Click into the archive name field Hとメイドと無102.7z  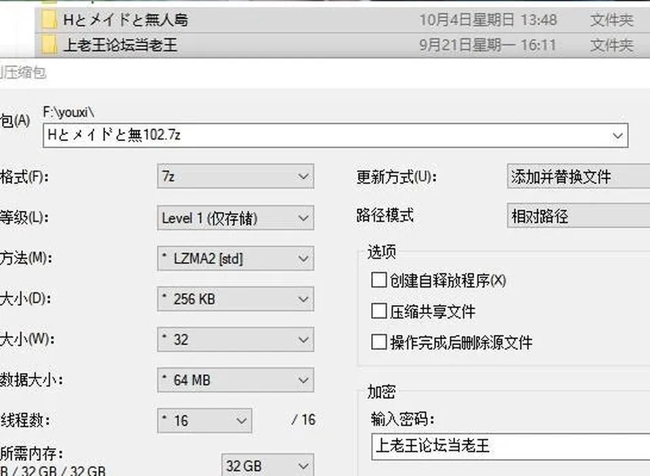click(x=335, y=136)
